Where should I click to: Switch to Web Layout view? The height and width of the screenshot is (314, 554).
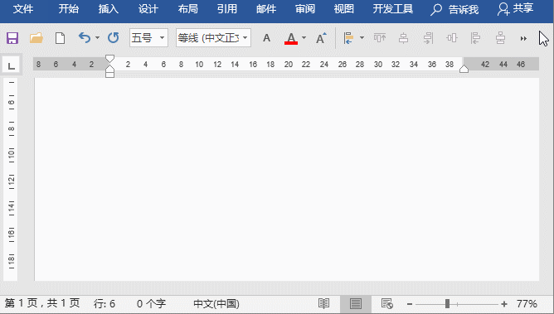tap(386, 304)
